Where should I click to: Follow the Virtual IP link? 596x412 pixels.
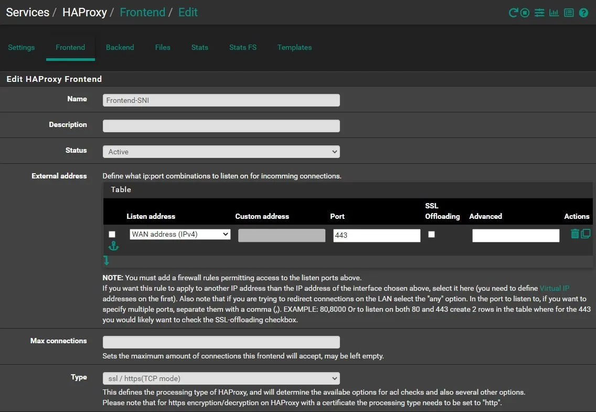click(x=554, y=288)
